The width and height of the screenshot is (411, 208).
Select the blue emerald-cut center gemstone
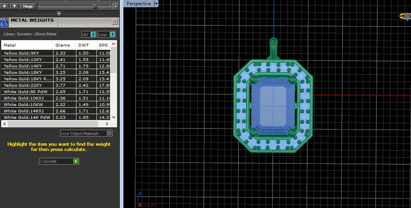pyautogui.click(x=273, y=106)
